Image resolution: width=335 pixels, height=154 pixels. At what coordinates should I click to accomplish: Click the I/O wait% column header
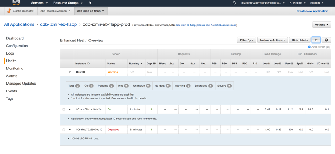(323, 63)
